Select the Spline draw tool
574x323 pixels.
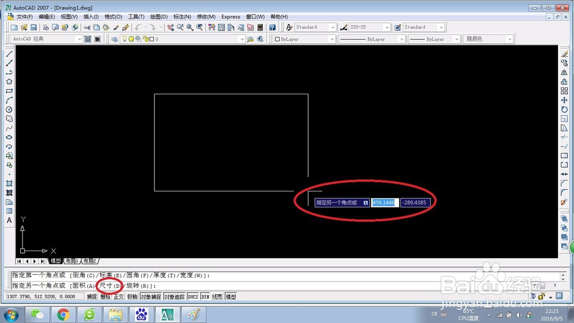pyautogui.click(x=9, y=128)
